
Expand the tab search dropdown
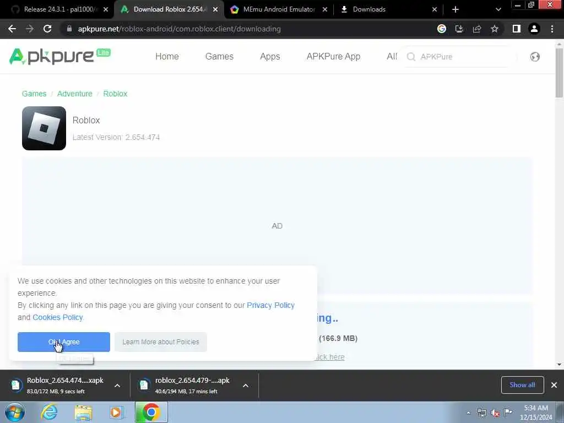point(498,9)
